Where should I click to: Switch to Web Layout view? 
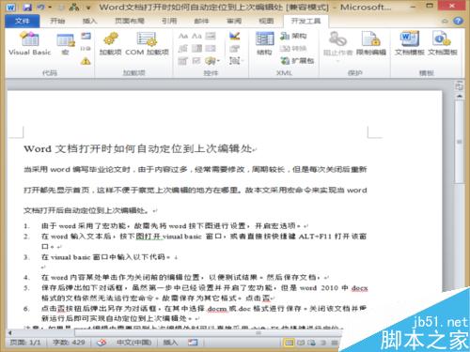click(312, 343)
